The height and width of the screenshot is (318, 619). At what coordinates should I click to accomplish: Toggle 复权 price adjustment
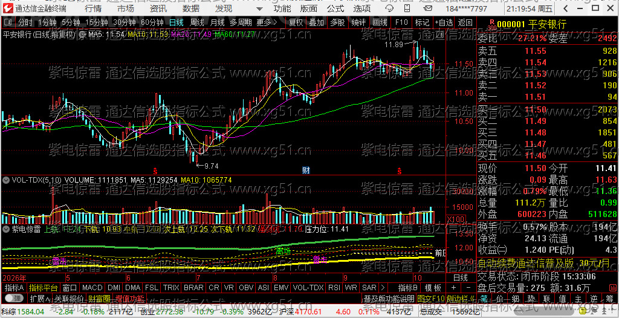tap(296, 22)
